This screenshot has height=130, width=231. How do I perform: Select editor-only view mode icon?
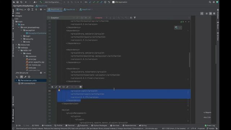[206, 14]
